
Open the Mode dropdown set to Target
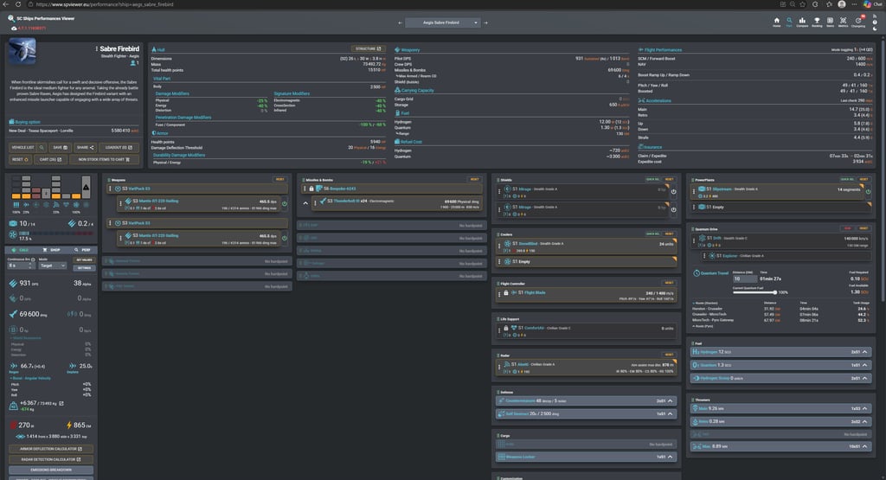51,267
